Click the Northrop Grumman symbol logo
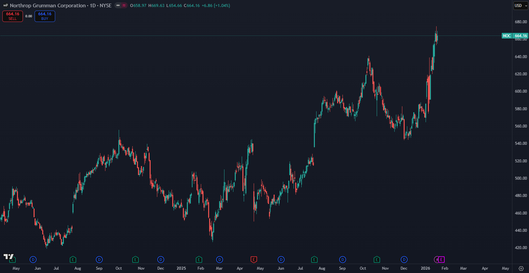 click(x=5, y=6)
